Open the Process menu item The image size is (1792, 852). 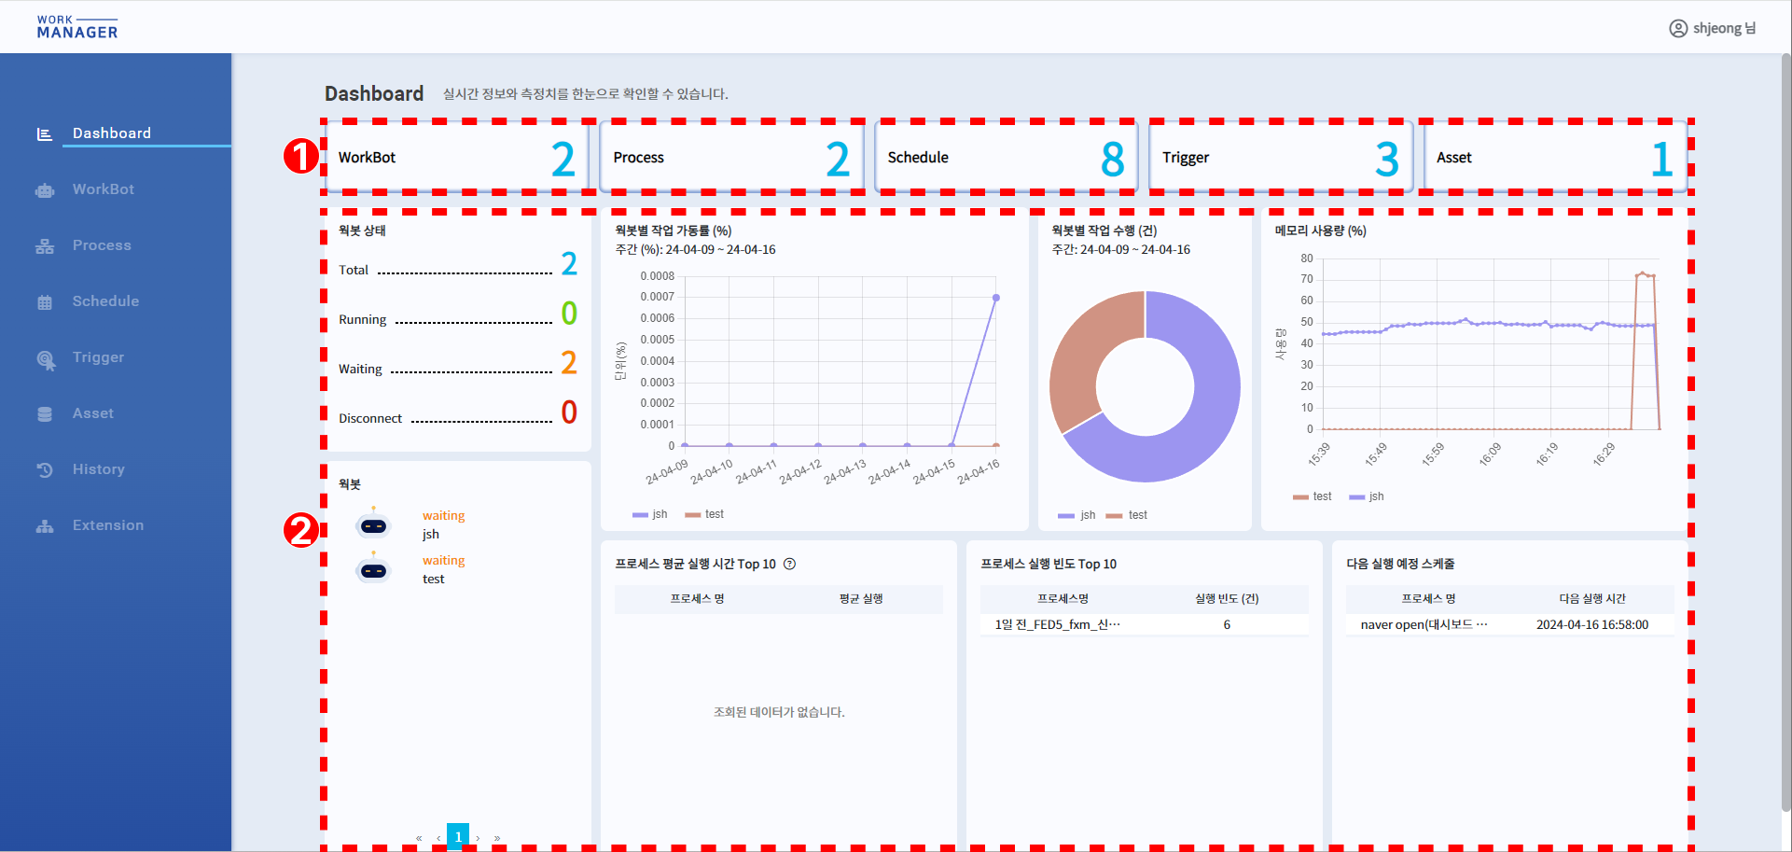click(x=102, y=245)
